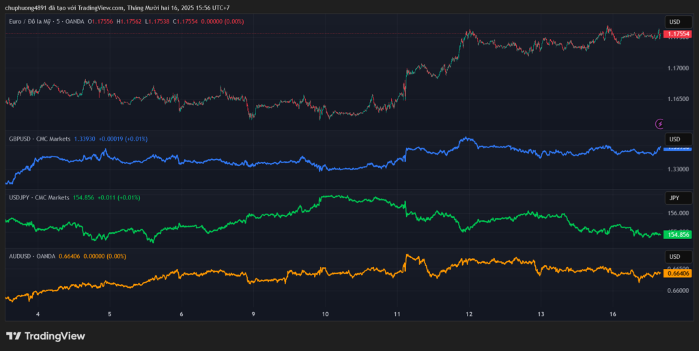Click date label 9 on time axis
Screen dimensions: 699x351
253,314
